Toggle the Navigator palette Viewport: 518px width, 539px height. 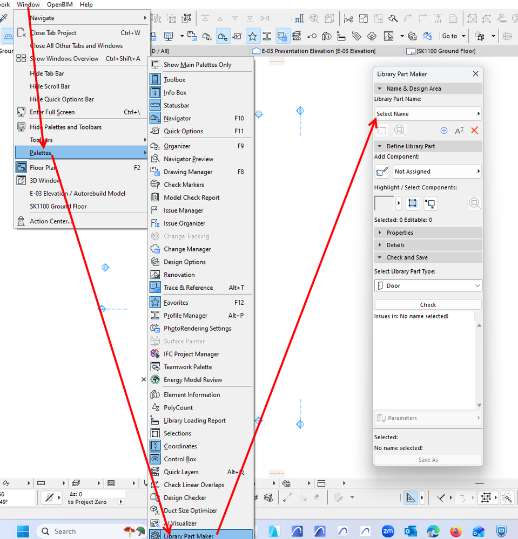(201, 118)
